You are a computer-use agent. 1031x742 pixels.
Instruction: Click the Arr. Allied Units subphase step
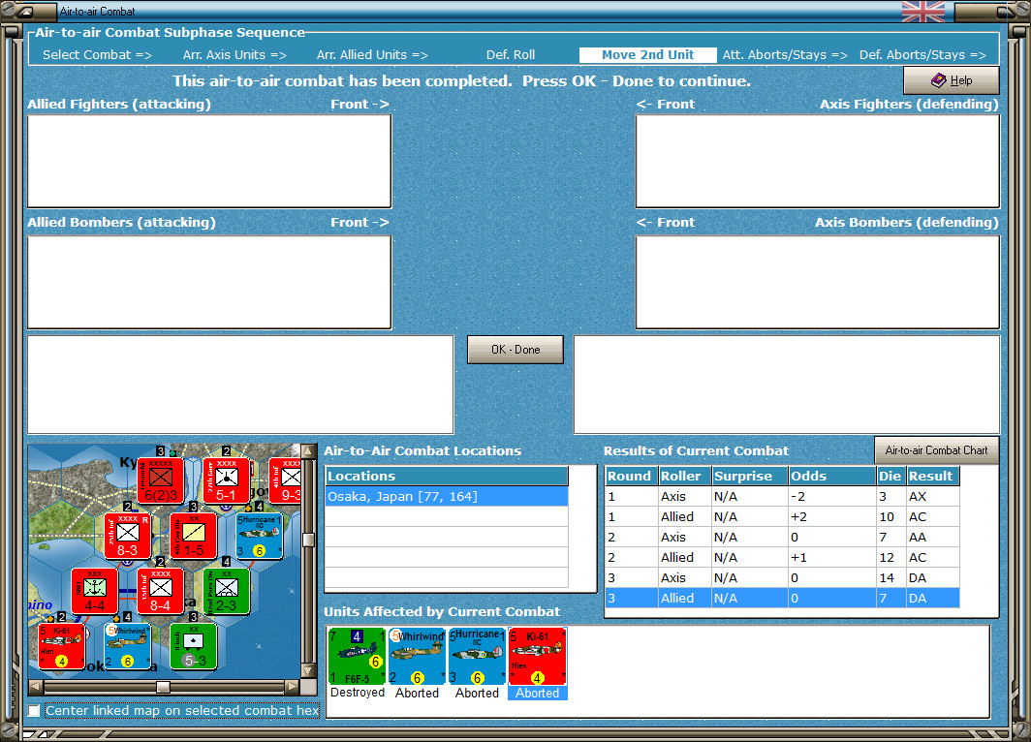pyautogui.click(x=372, y=55)
